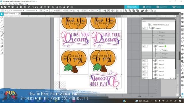
Task: Check lock box of top Layer 1
Action: coord(146,28)
